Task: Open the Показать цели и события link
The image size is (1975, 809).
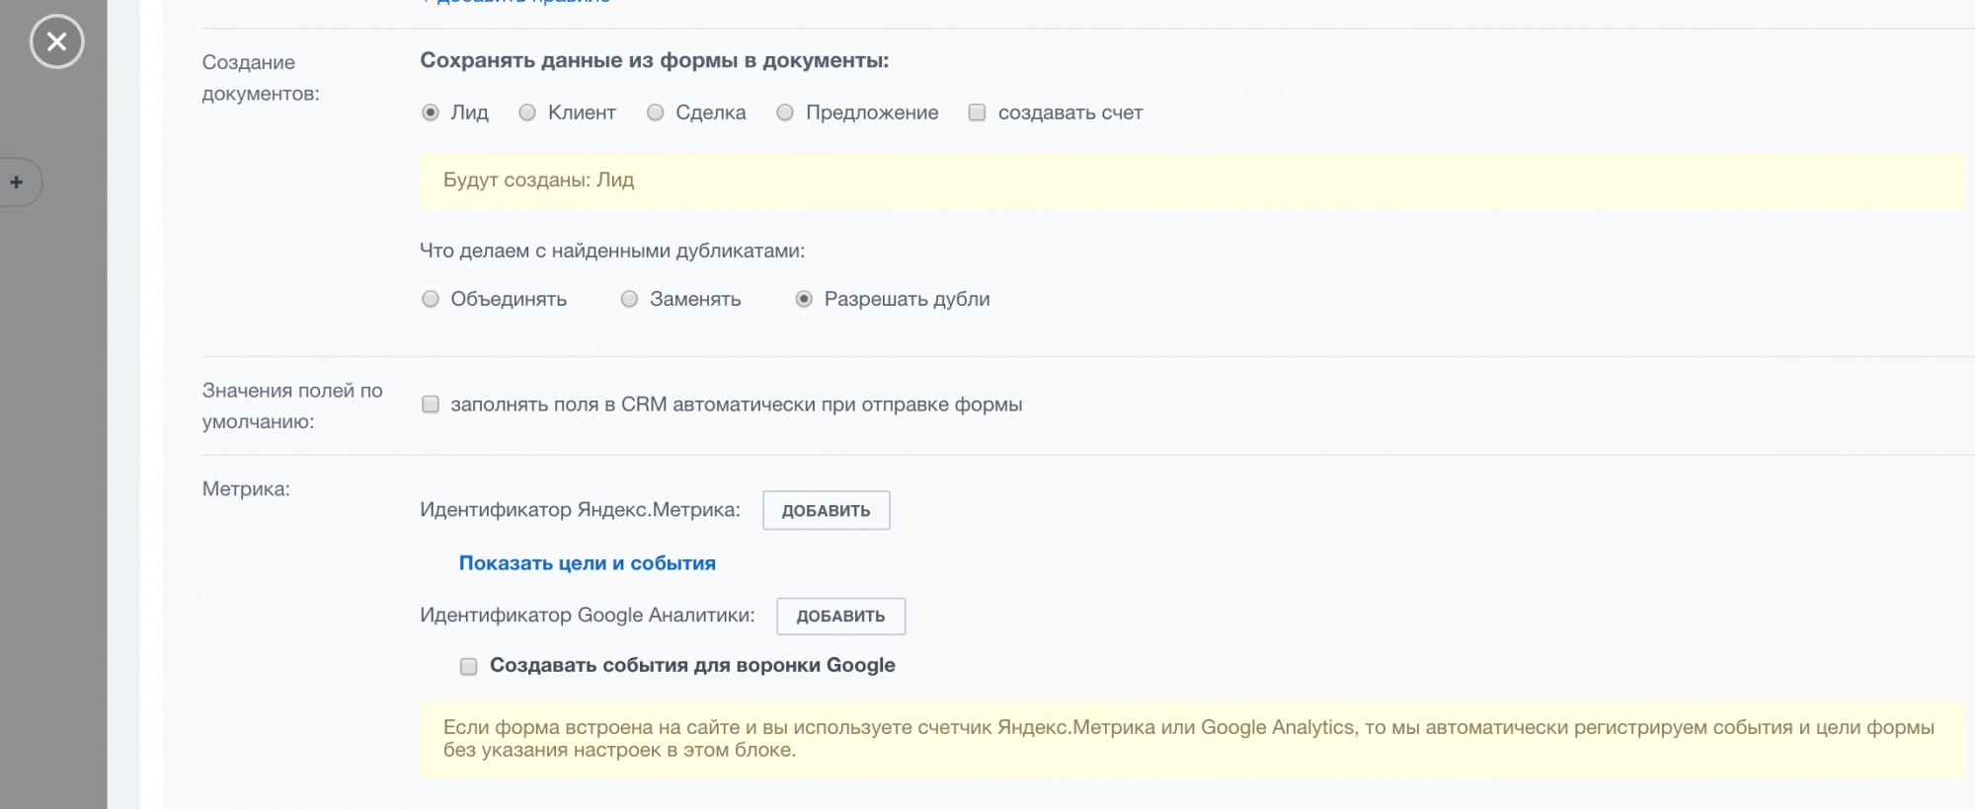Action: [x=587, y=563]
